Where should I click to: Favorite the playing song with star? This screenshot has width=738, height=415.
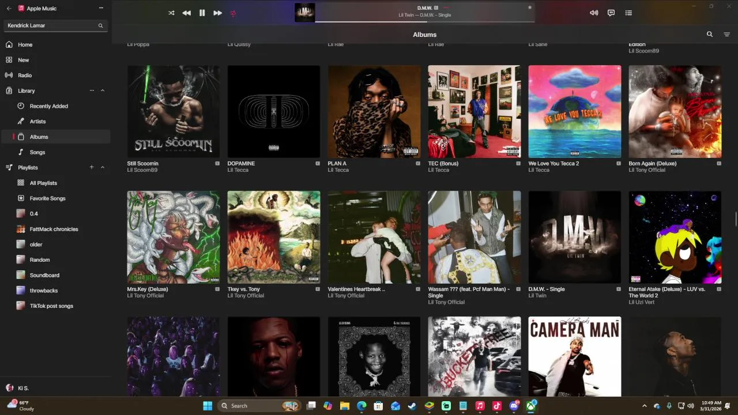click(529, 7)
